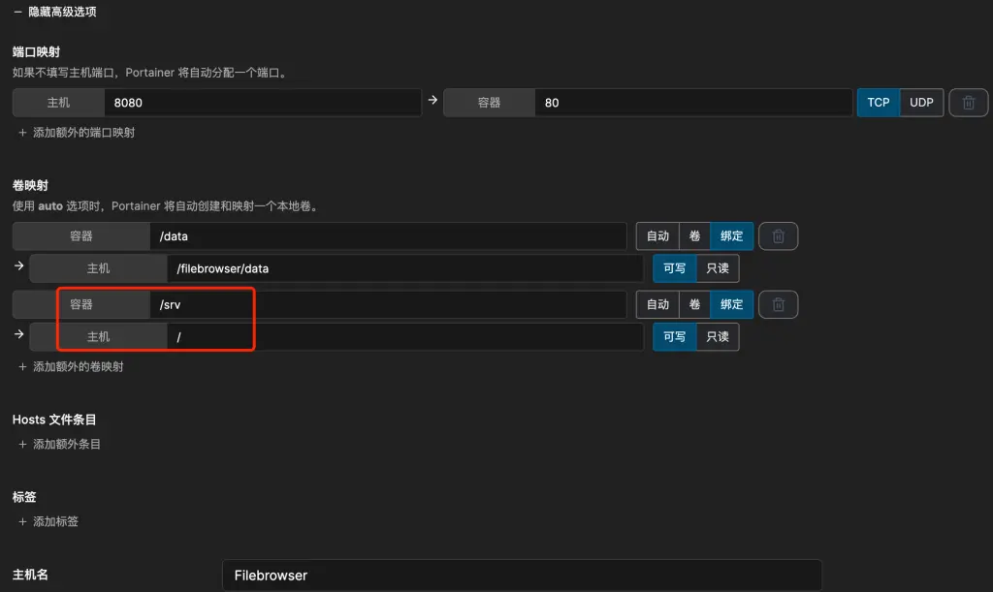Select 绑定 bind for /srv volume
Screen dimensions: 993x592
pyautogui.click(x=731, y=305)
